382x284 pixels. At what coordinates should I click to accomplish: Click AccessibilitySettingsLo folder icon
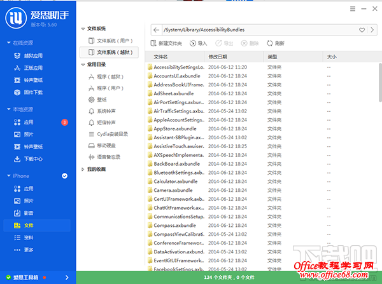click(x=150, y=67)
